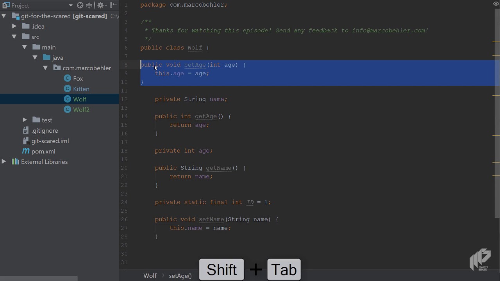The height and width of the screenshot is (281, 500).
Task: Expand the .idea folder arrow
Action: (14, 26)
